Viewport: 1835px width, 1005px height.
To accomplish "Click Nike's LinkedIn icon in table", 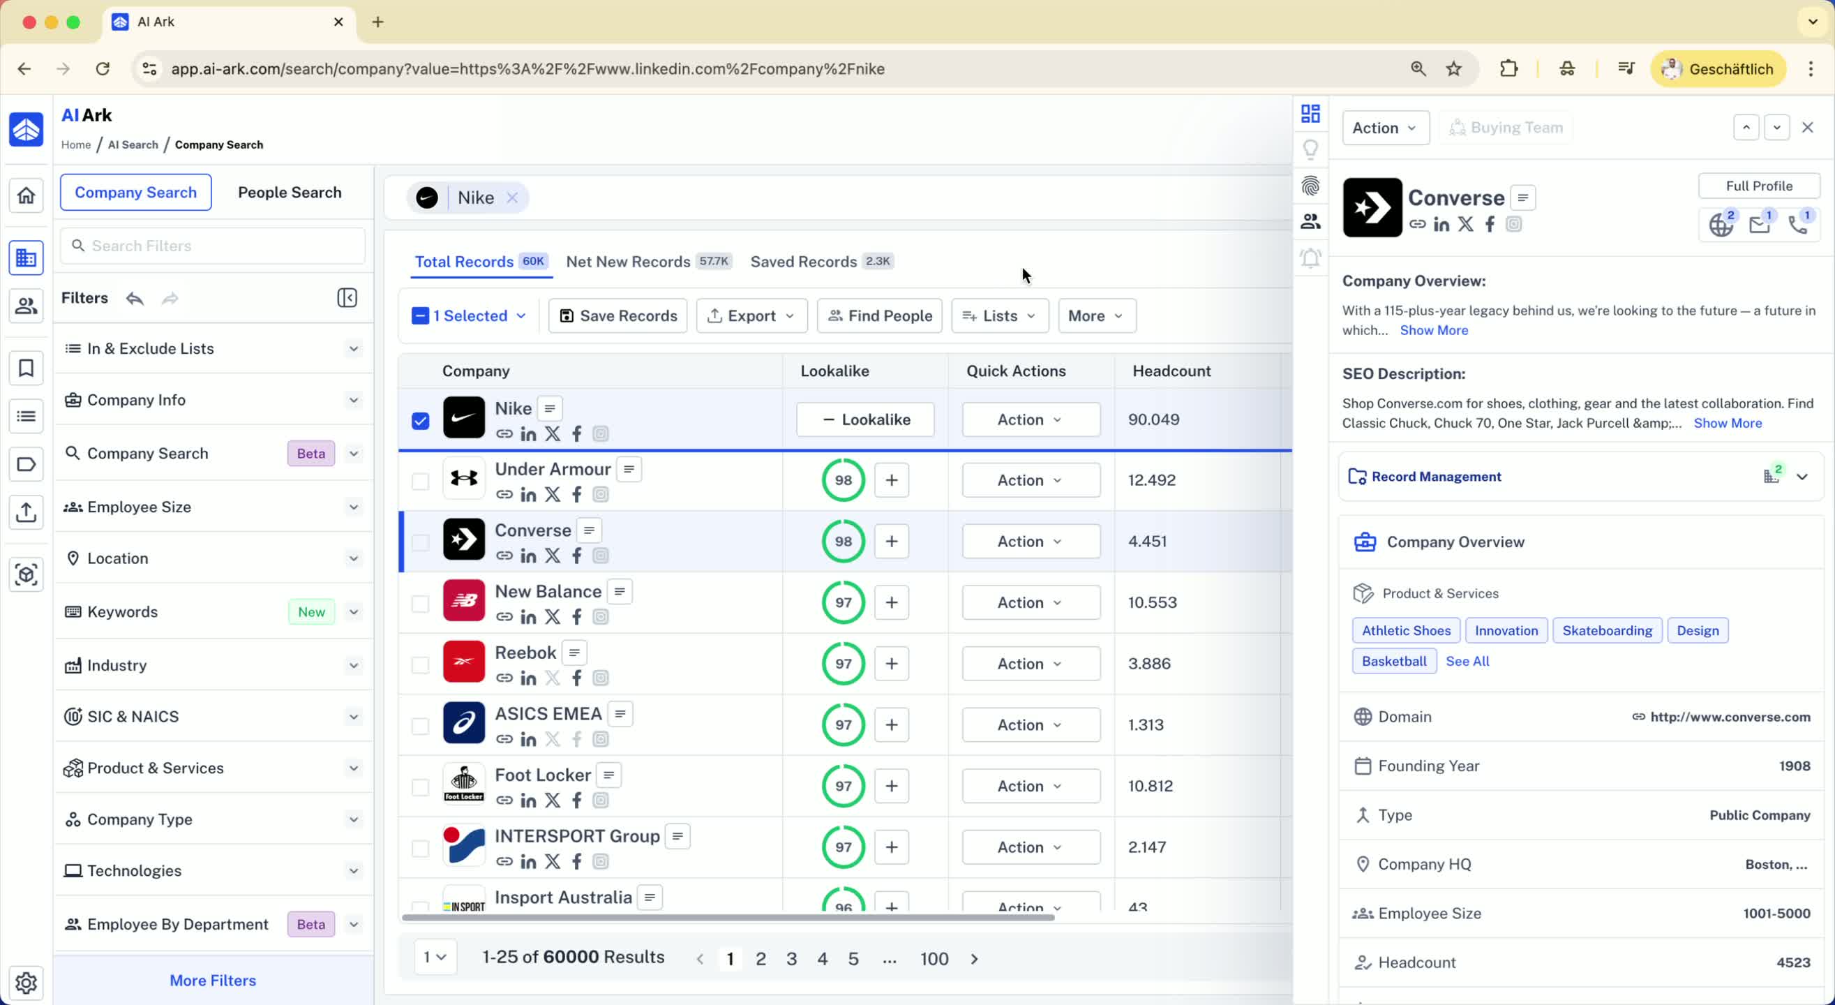I will point(528,434).
